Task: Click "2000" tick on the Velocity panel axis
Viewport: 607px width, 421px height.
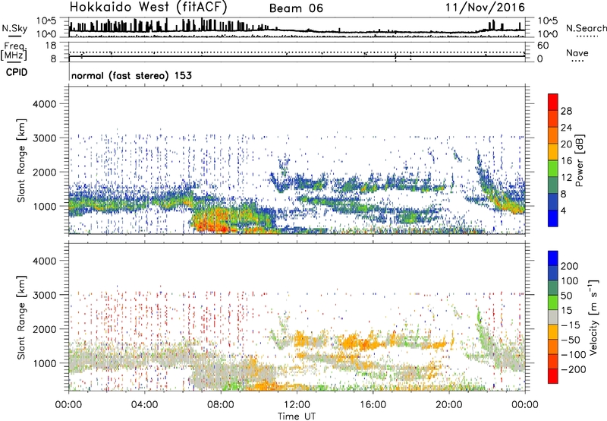Action: [45, 329]
